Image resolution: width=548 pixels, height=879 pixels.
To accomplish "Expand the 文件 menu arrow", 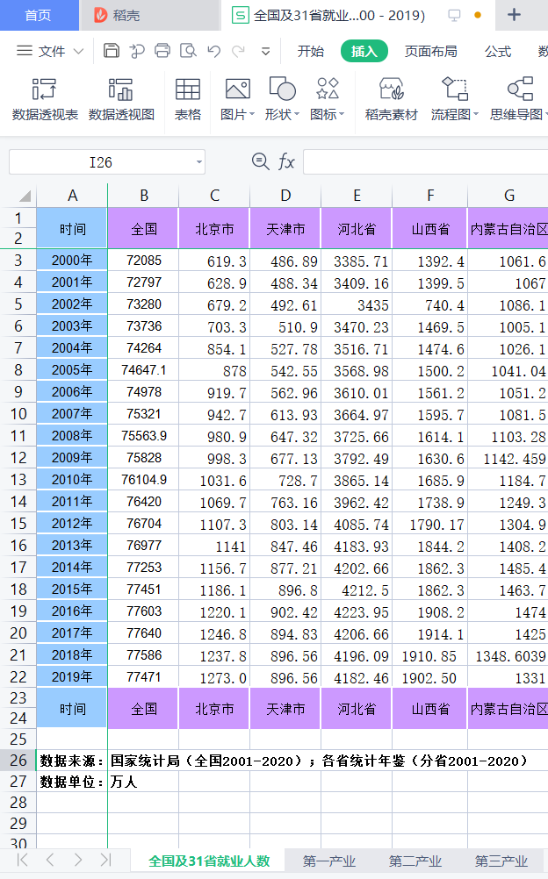I will 79,52.
